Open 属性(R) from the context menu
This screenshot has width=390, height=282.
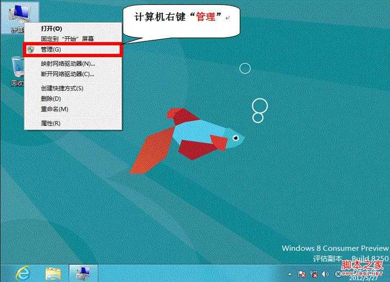[73, 124]
